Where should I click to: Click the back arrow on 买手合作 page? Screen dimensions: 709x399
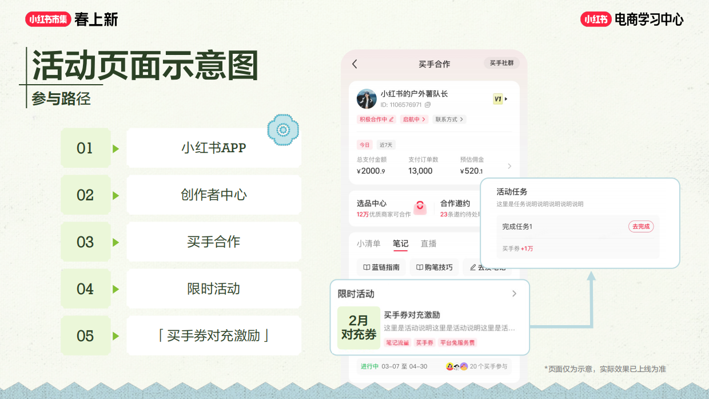pos(354,64)
